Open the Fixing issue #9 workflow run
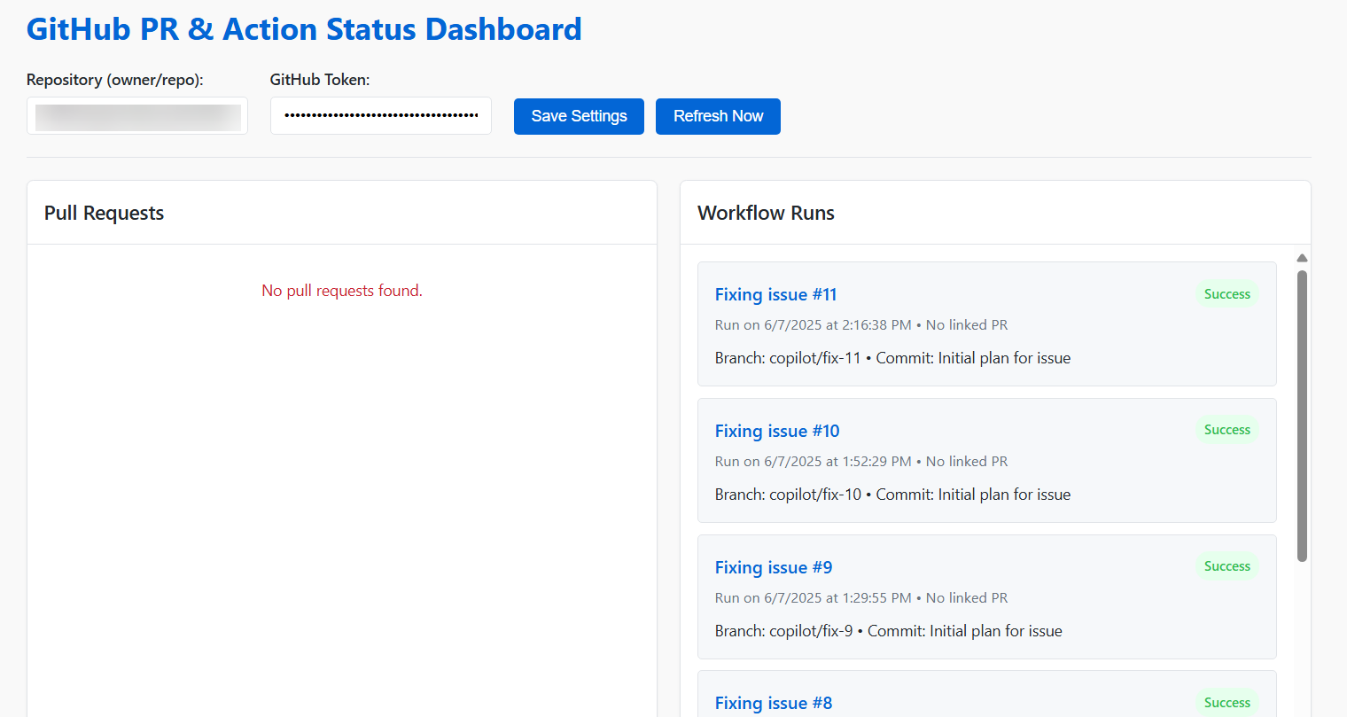The image size is (1347, 717). click(x=774, y=567)
